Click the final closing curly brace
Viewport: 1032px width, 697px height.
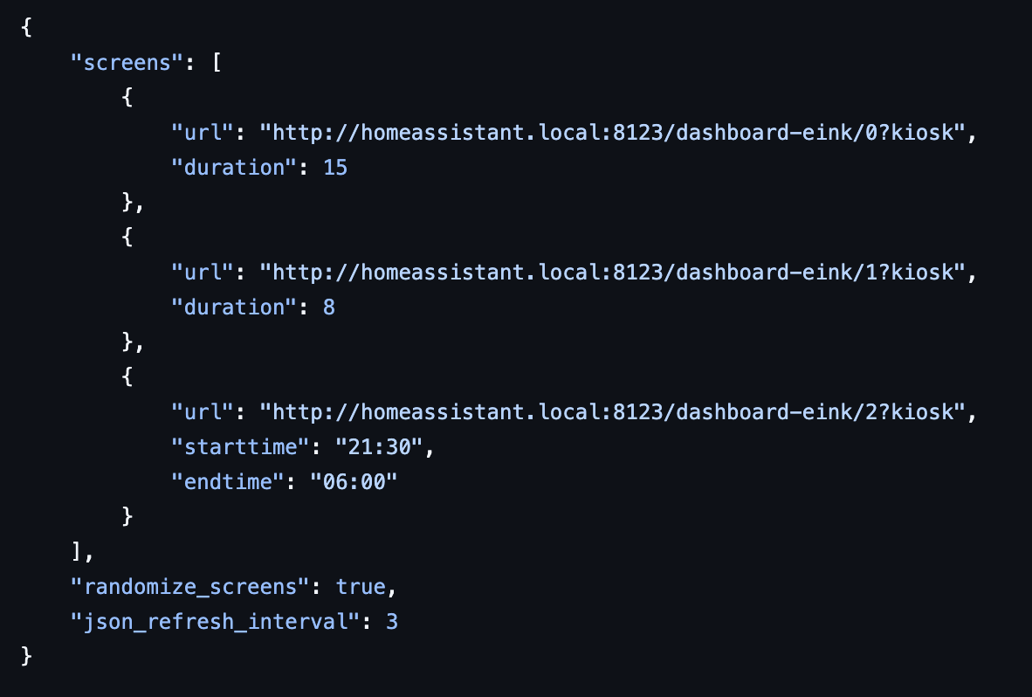coord(26,655)
